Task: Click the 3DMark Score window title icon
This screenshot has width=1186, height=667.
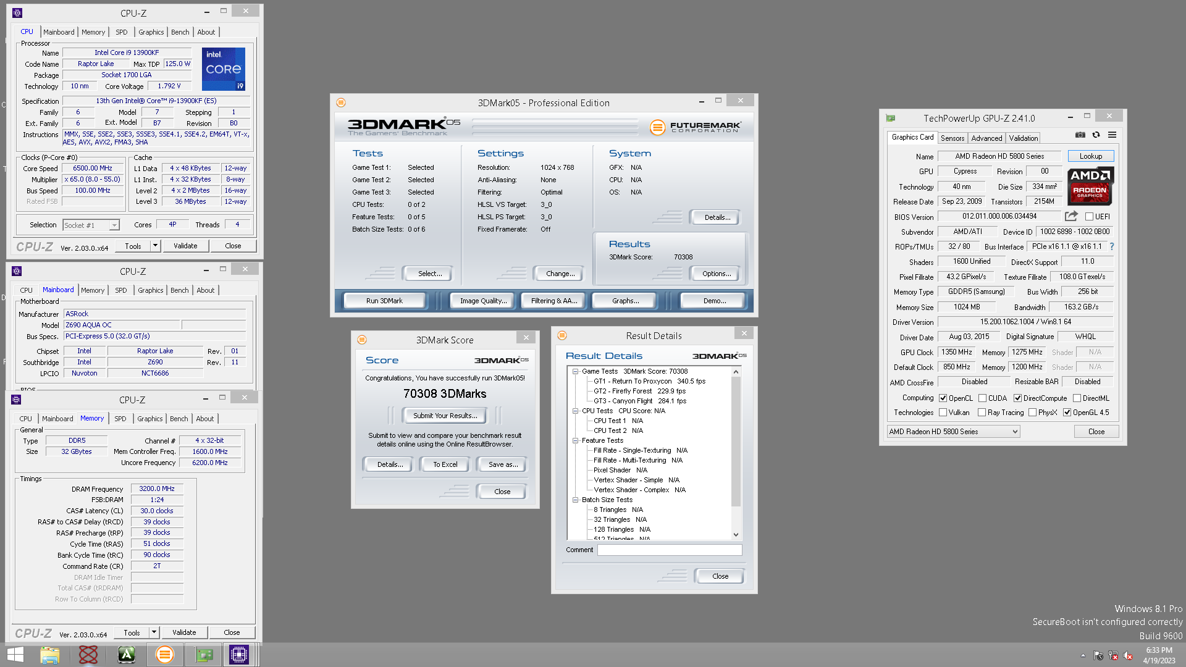Action: click(x=362, y=340)
